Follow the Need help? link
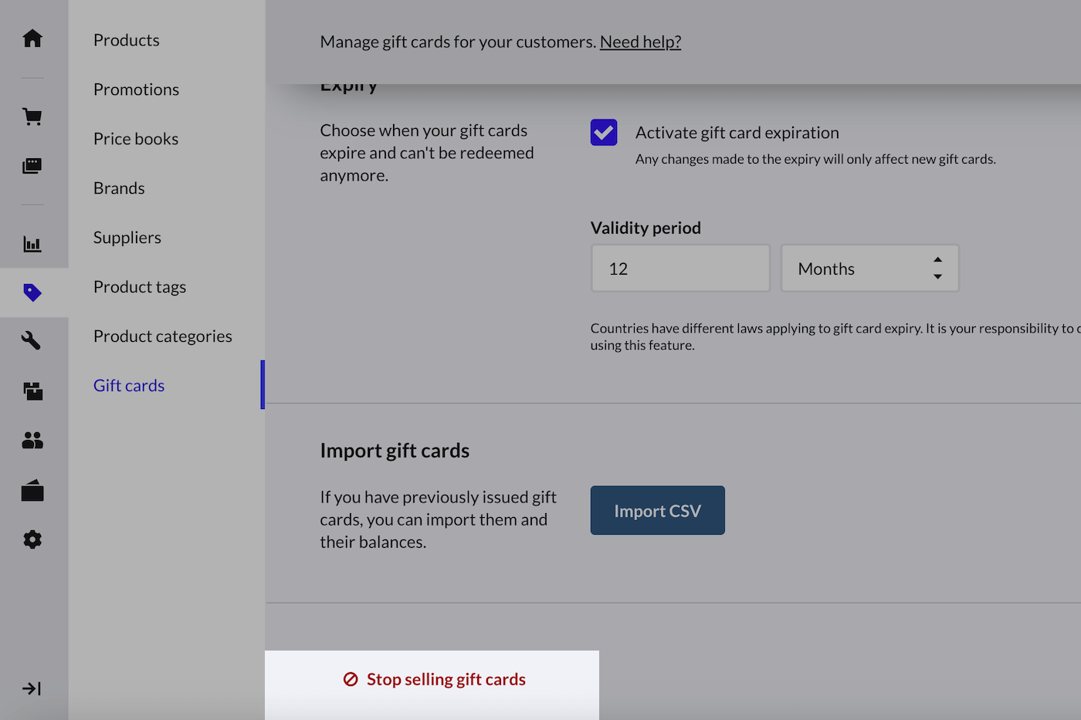 [640, 42]
